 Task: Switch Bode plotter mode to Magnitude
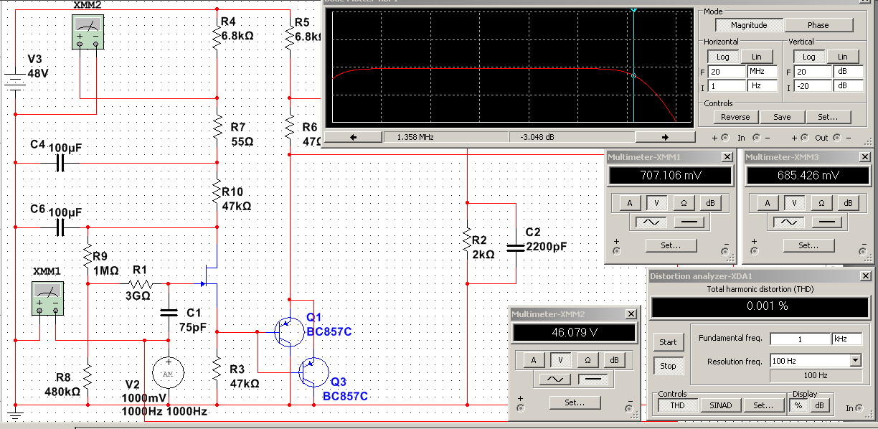[x=749, y=25]
